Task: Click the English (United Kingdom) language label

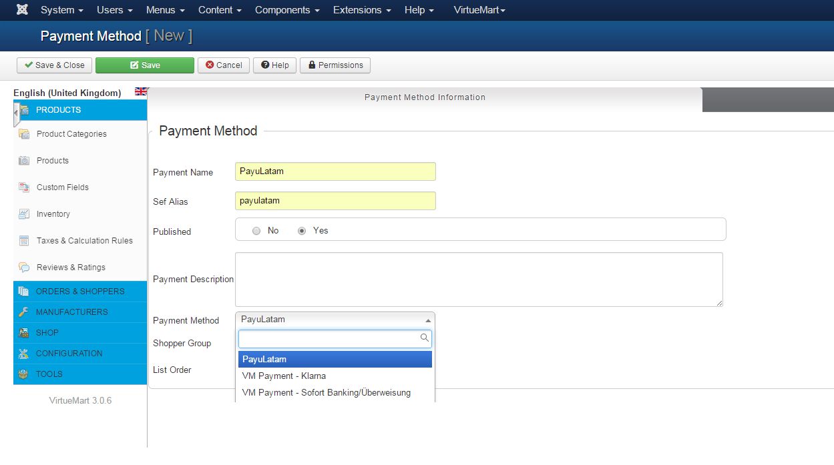Action: point(67,93)
